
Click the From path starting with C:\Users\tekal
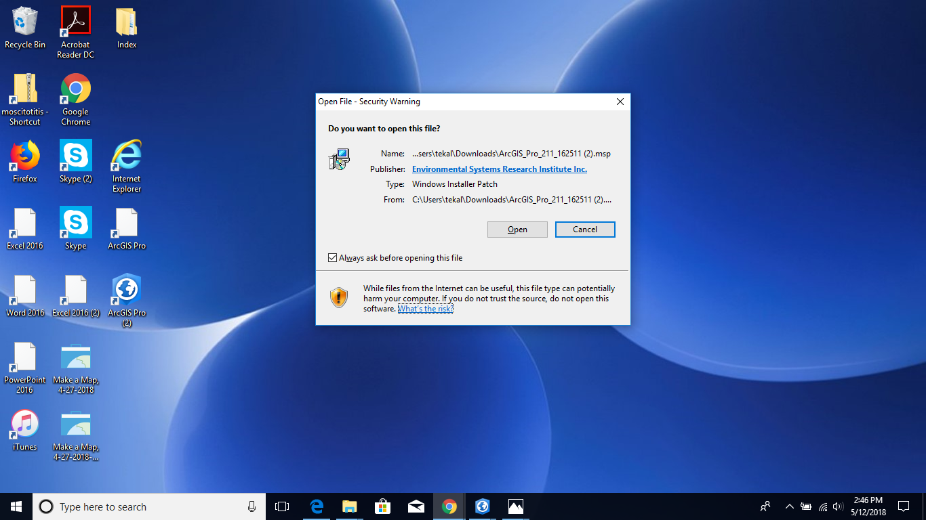pyautogui.click(x=512, y=200)
